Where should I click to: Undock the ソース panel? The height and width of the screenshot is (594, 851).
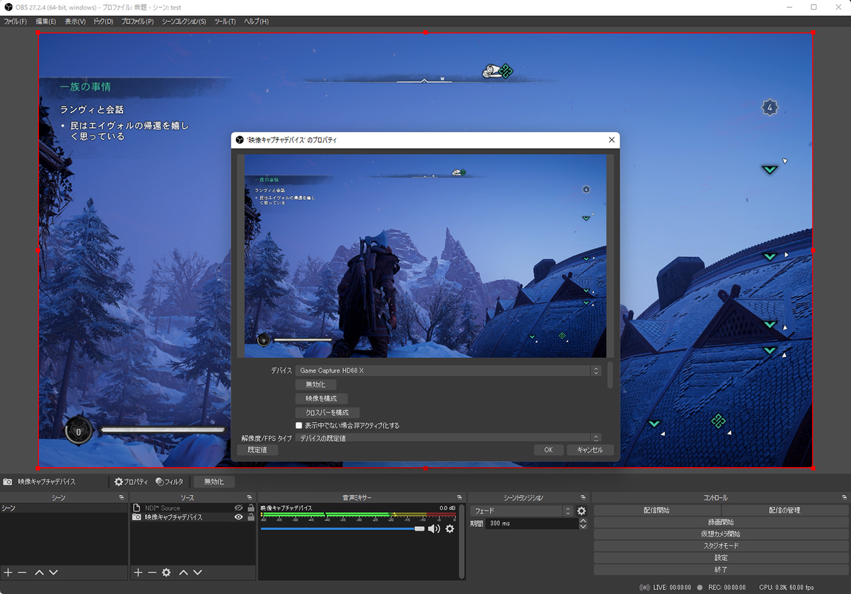coord(249,498)
